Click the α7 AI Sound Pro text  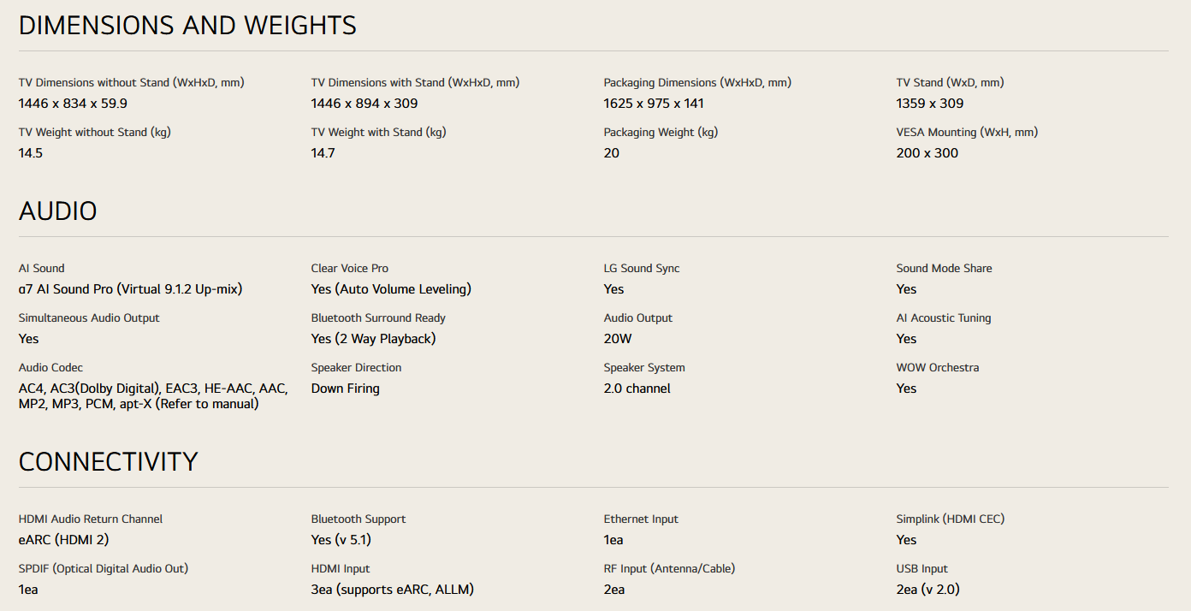tap(130, 289)
